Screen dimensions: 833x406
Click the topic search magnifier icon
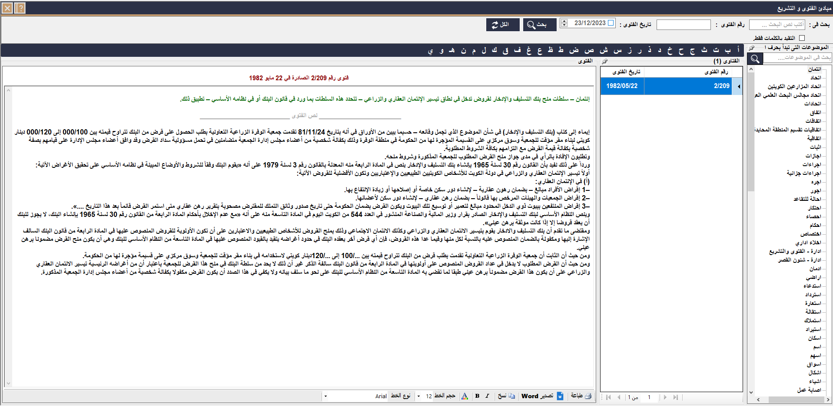(755, 59)
